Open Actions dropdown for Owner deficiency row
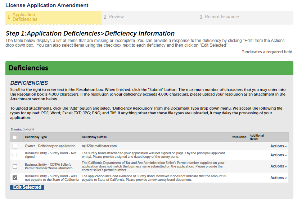The width and height of the screenshot is (297, 202). [x=279, y=146]
